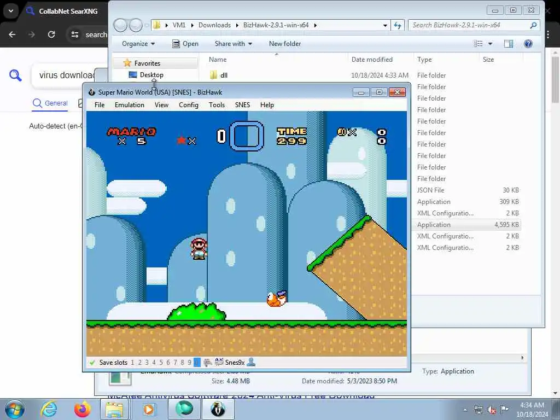Open the View menu in BizHawk
This screenshot has width=560, height=420.
coord(161,104)
